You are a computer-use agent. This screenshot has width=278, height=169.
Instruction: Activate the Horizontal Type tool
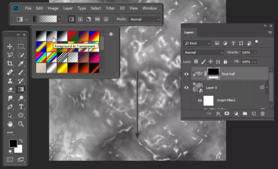click(21, 107)
